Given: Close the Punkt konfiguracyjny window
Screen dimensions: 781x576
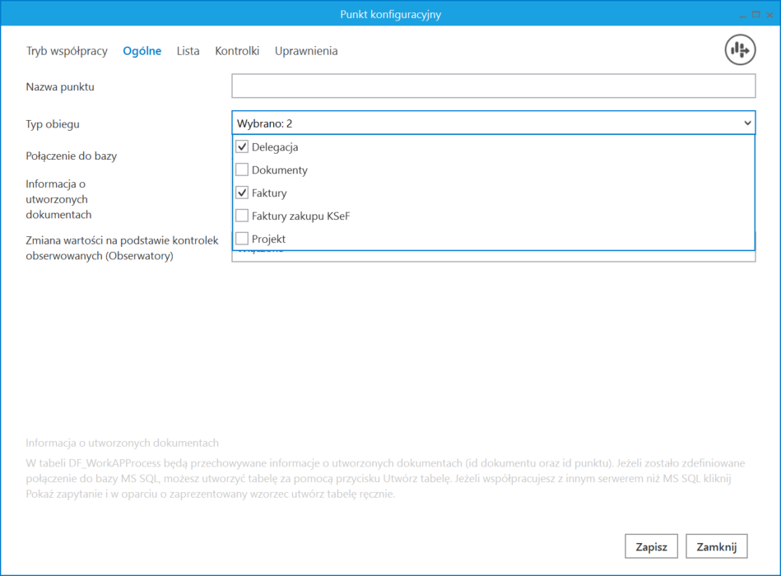Looking at the screenshot, I should click(769, 15).
